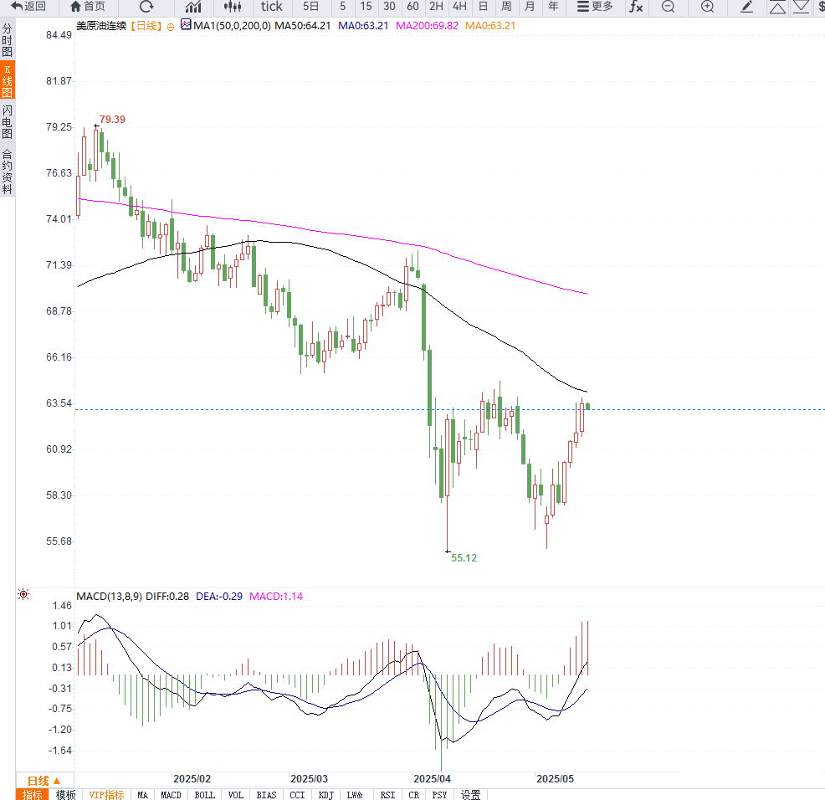Click the fx formula icon
Image resolution: width=825 pixels, height=800 pixels.
[636, 7]
